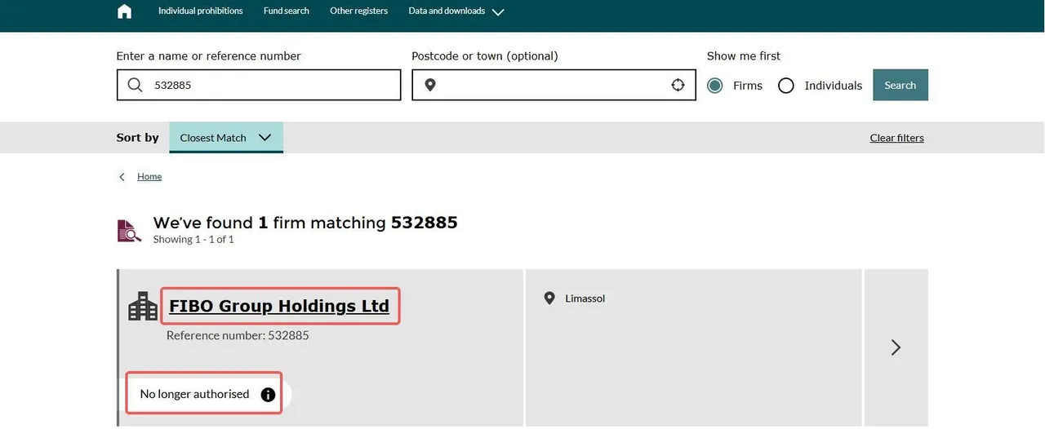
Task: Select the Individuals radio button
Action: coord(786,86)
